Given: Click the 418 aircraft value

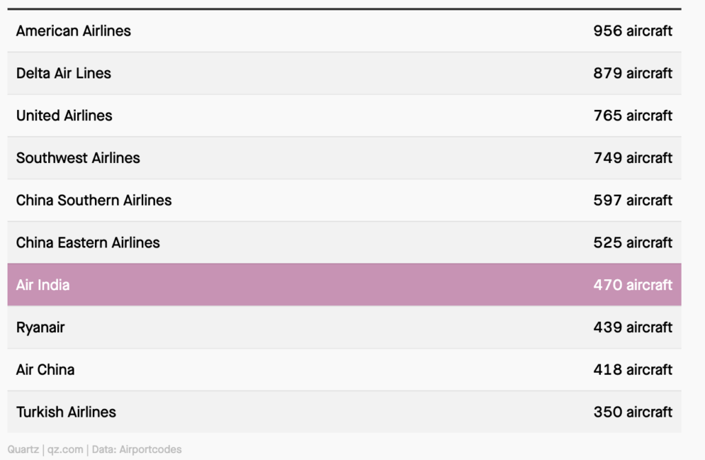Looking at the screenshot, I should tap(633, 370).
